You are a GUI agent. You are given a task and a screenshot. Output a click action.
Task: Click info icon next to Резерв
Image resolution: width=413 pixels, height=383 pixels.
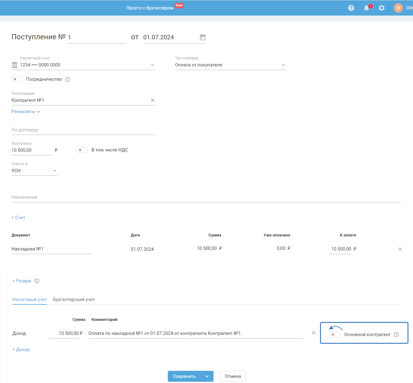click(x=37, y=281)
